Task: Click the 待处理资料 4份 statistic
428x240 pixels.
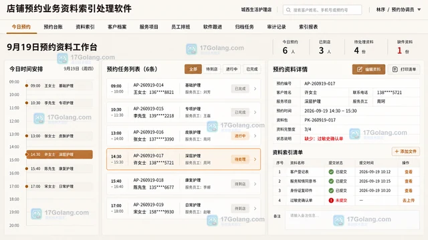Action: click(363, 47)
